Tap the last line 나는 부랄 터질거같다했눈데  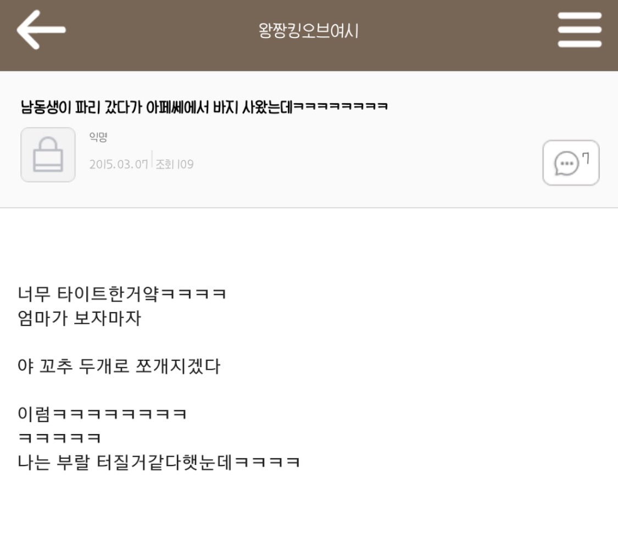tap(159, 462)
